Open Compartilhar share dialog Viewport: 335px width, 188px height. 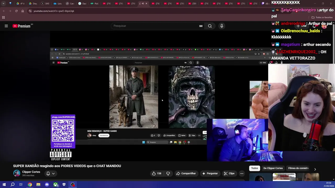(x=186, y=173)
